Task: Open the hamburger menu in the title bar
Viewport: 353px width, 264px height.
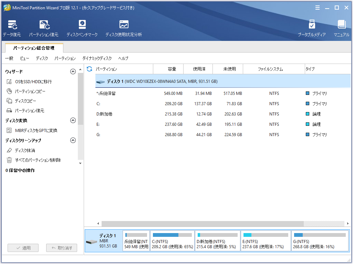Action: point(318,8)
